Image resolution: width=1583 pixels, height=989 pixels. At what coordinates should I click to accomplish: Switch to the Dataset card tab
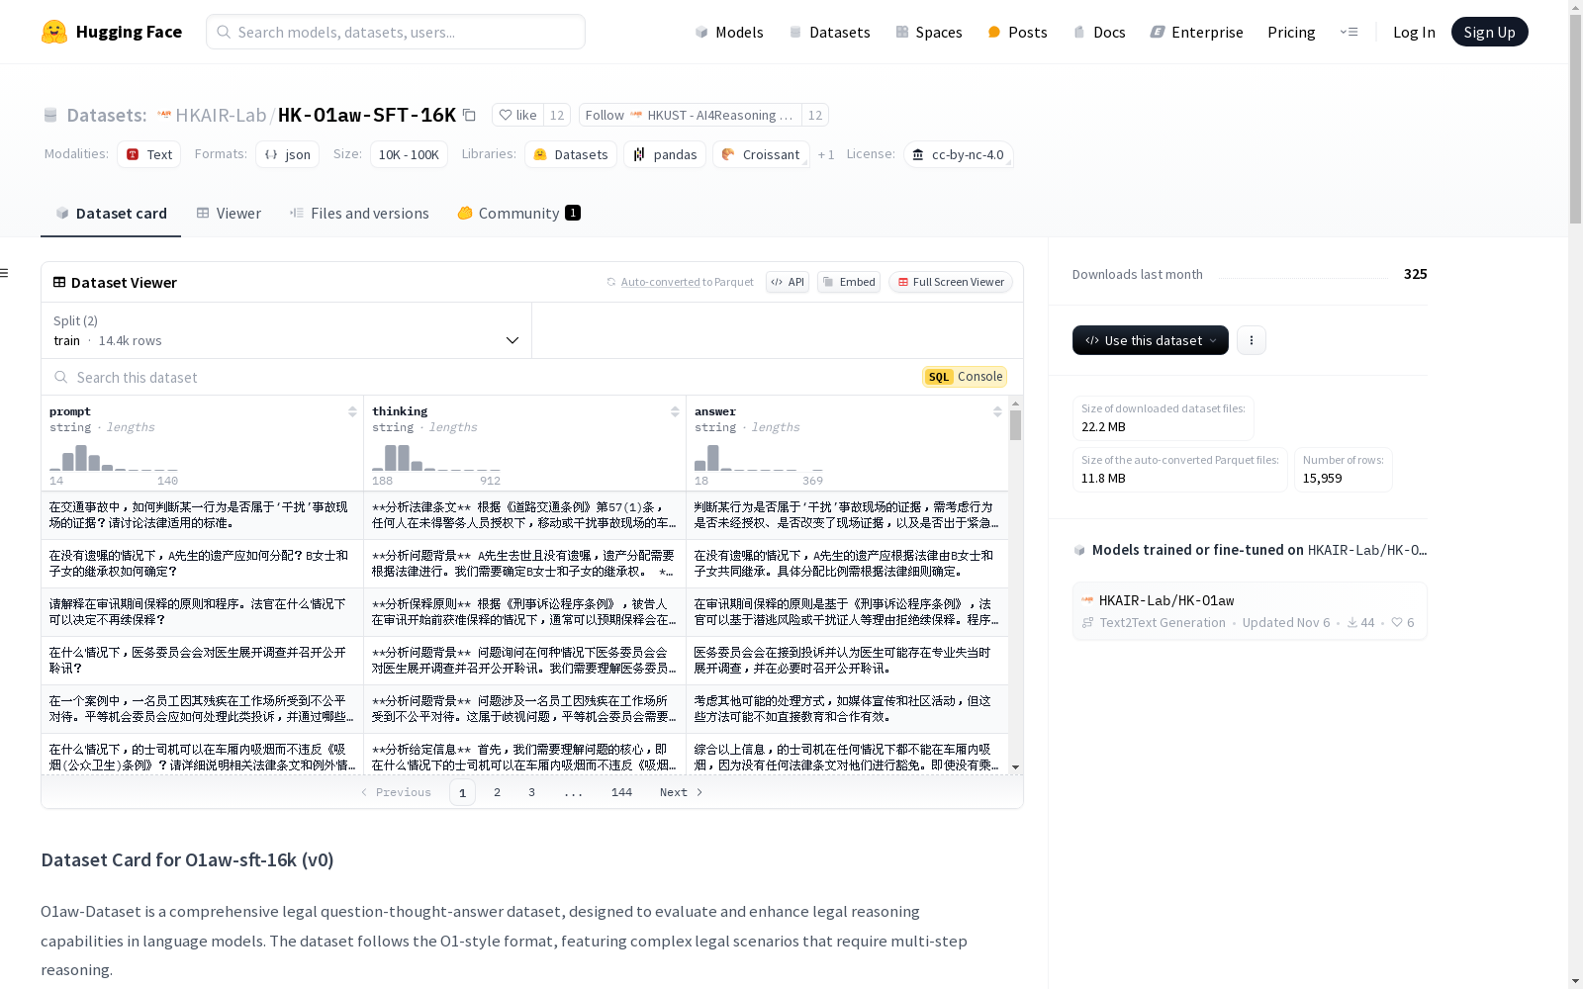tap(111, 213)
